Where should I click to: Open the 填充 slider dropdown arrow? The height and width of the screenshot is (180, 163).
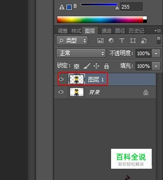coord(156,66)
